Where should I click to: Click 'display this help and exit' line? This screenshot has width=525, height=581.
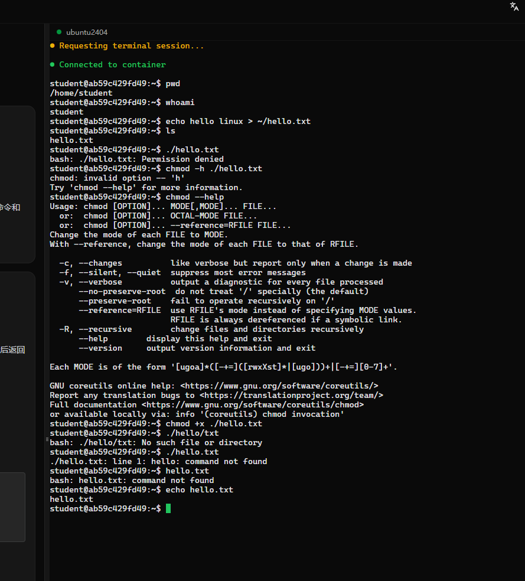pos(175,339)
